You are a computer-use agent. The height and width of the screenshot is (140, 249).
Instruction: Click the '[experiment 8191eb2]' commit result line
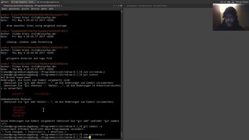pyautogui.click(x=43, y=129)
